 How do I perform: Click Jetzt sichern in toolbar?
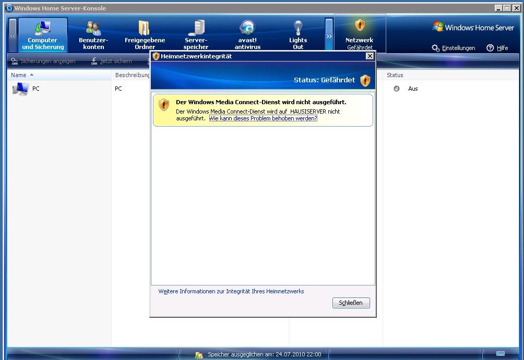click(112, 61)
